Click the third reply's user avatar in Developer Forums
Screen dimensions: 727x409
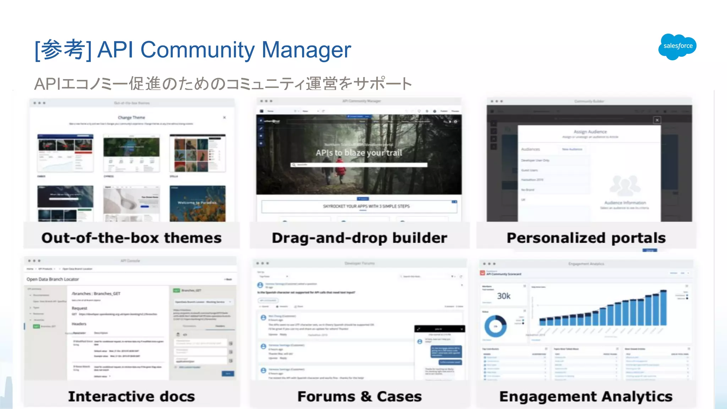pos(263,370)
